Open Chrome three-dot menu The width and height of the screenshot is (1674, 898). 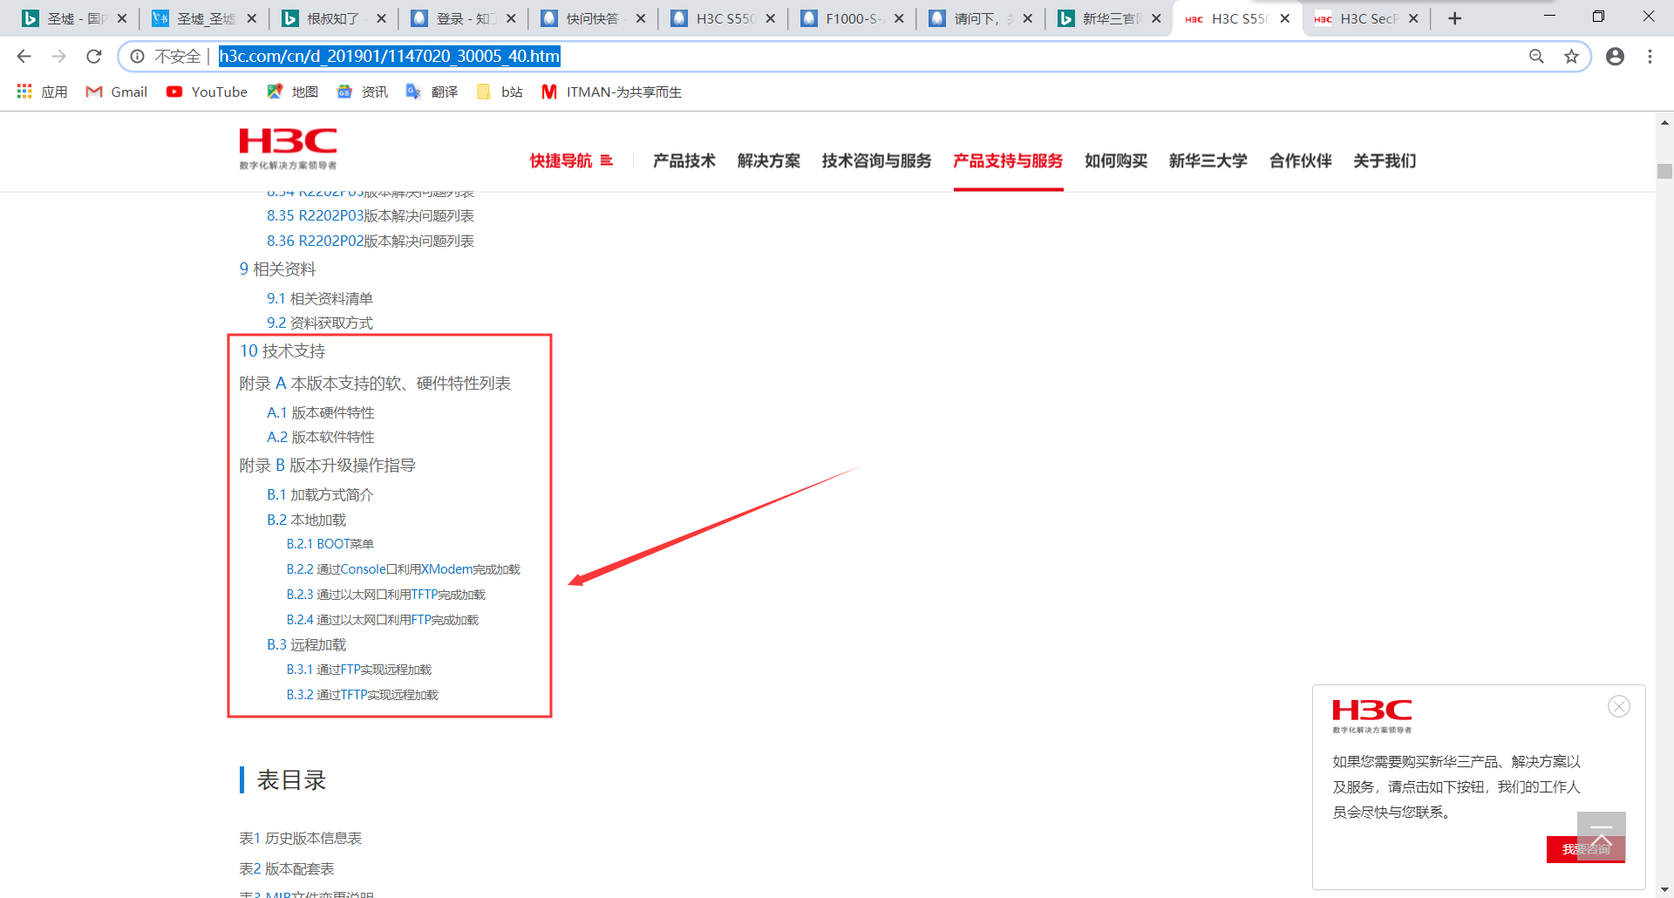point(1650,57)
